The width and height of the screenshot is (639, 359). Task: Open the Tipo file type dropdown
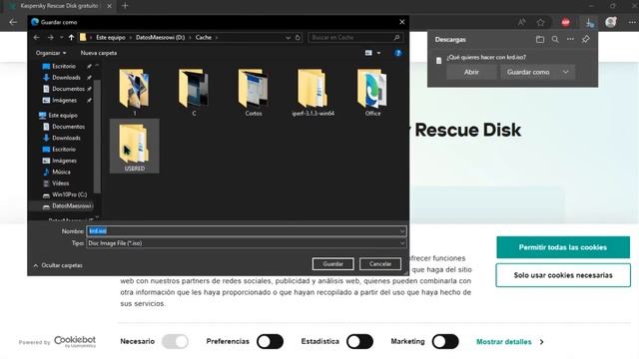pyautogui.click(x=247, y=243)
